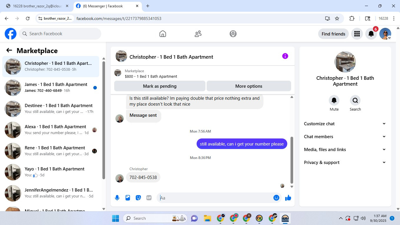Open Alexa 1 Bed 1 Bath conversation

(x=51, y=130)
